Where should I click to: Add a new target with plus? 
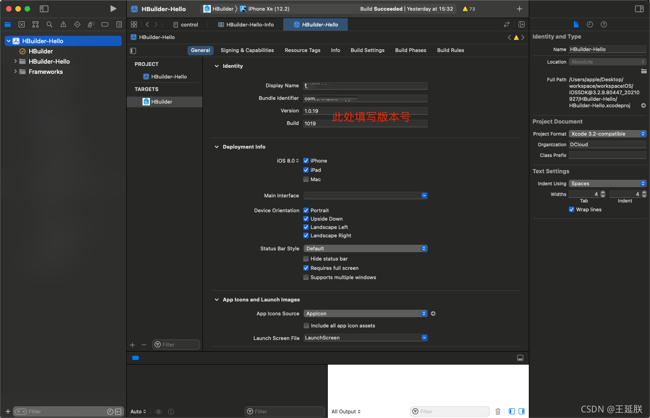click(x=132, y=345)
